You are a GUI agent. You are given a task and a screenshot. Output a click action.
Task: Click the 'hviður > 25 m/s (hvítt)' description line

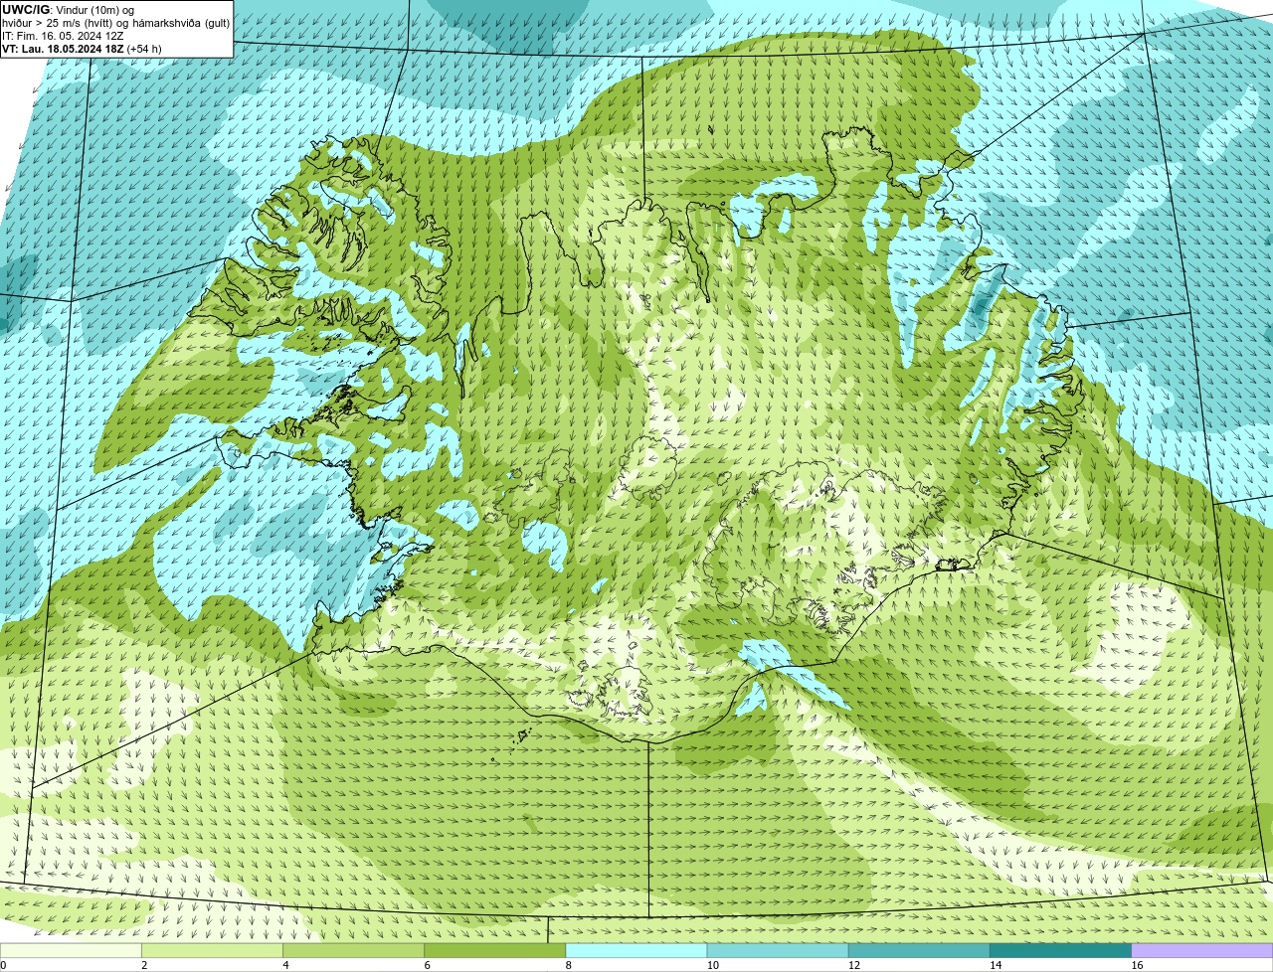coord(115,22)
